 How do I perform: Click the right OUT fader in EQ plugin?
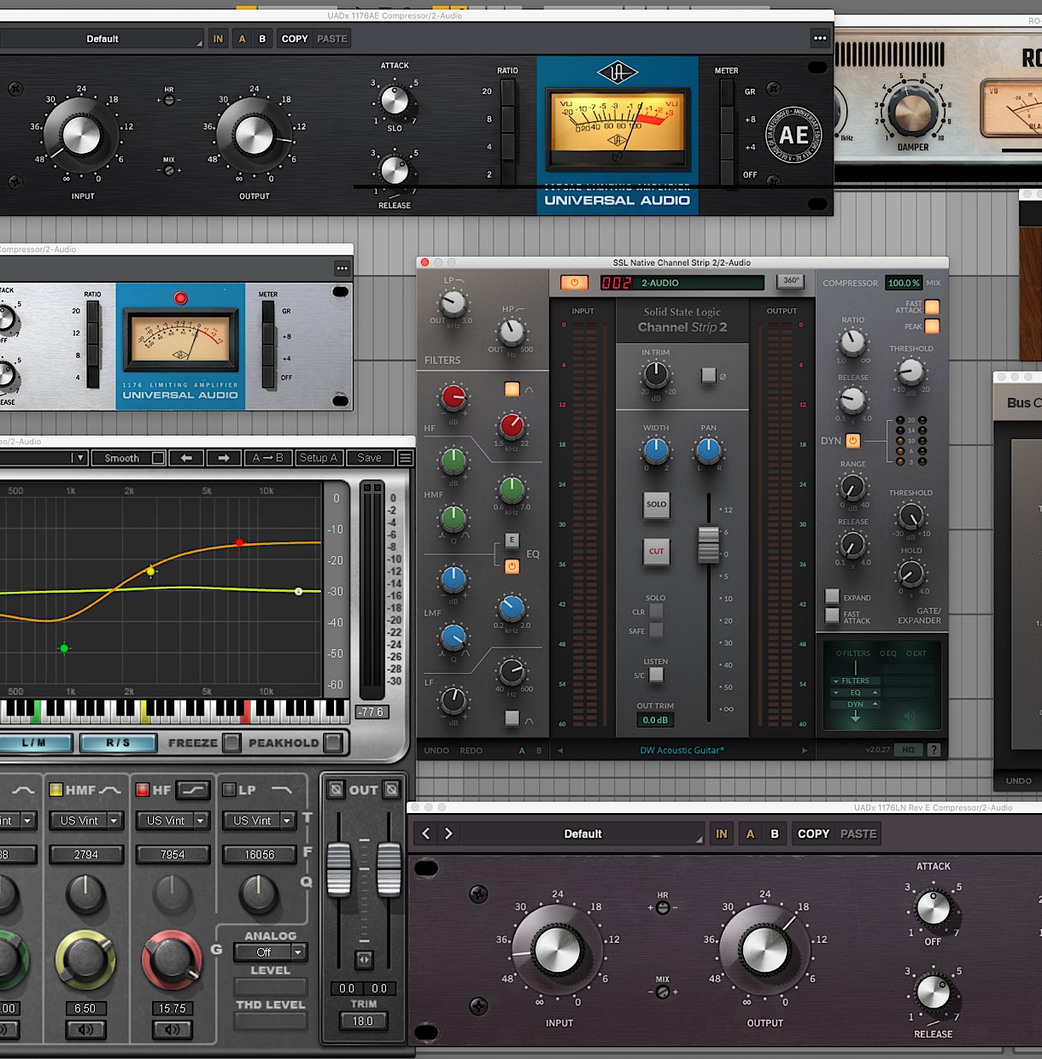(x=389, y=869)
